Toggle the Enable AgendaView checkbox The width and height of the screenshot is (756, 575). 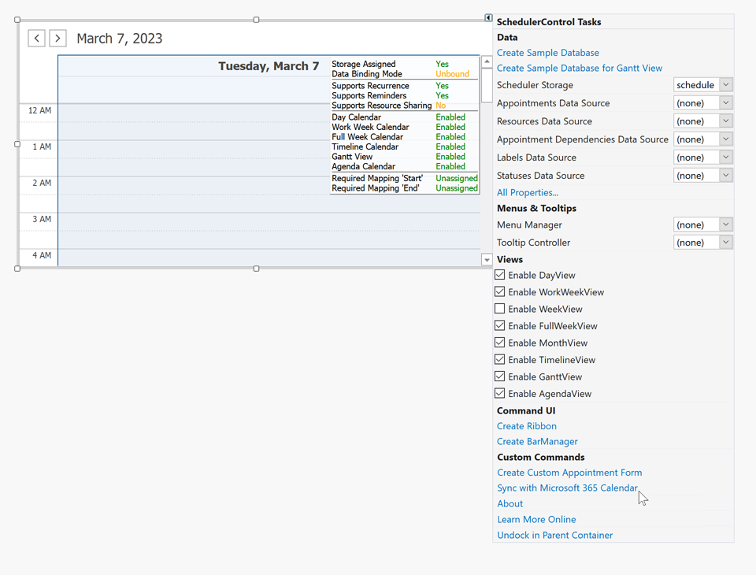coord(500,393)
